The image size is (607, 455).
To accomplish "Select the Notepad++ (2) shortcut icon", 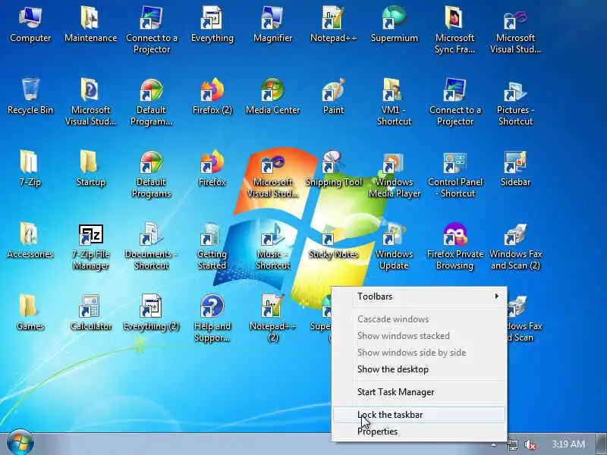I will click(x=272, y=318).
